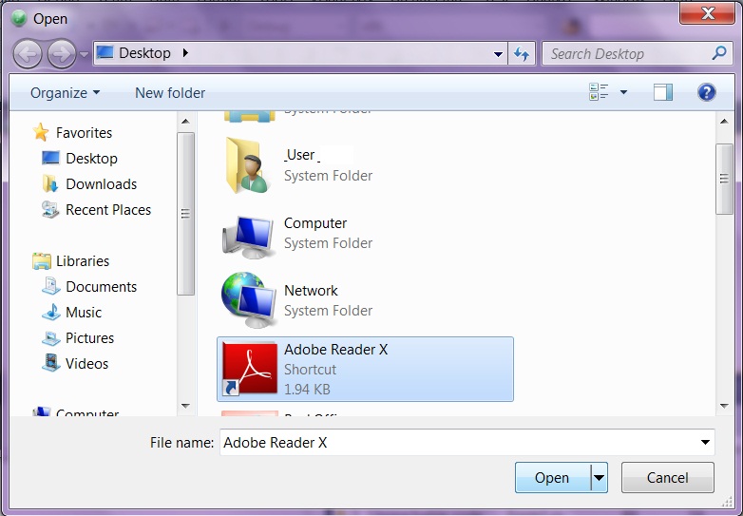The width and height of the screenshot is (743, 516).
Task: Expand the Desktop breadcrumb arrow
Action: pyautogui.click(x=185, y=52)
